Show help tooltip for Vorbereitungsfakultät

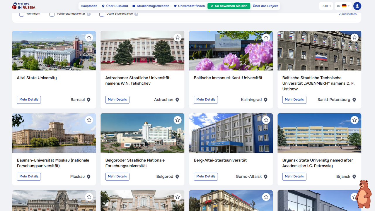click(x=89, y=14)
